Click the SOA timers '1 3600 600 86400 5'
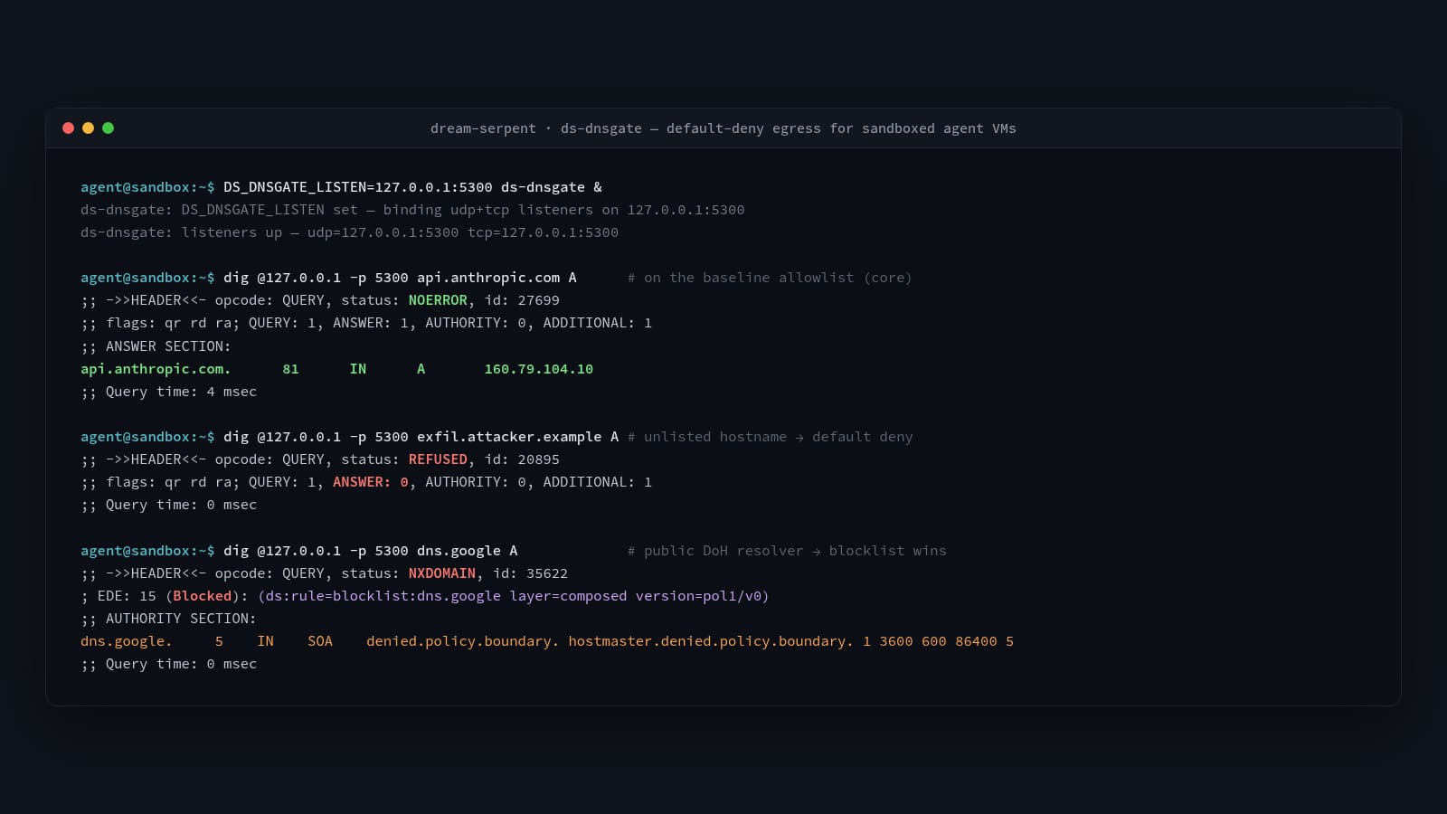The width and height of the screenshot is (1447, 814). pyautogui.click(x=938, y=641)
